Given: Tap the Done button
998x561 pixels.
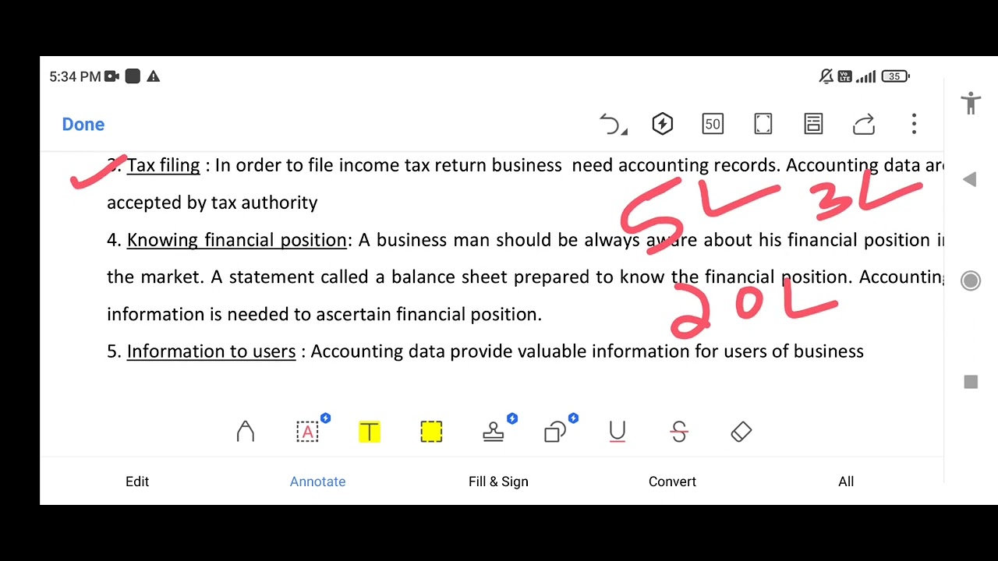Looking at the screenshot, I should tap(83, 125).
